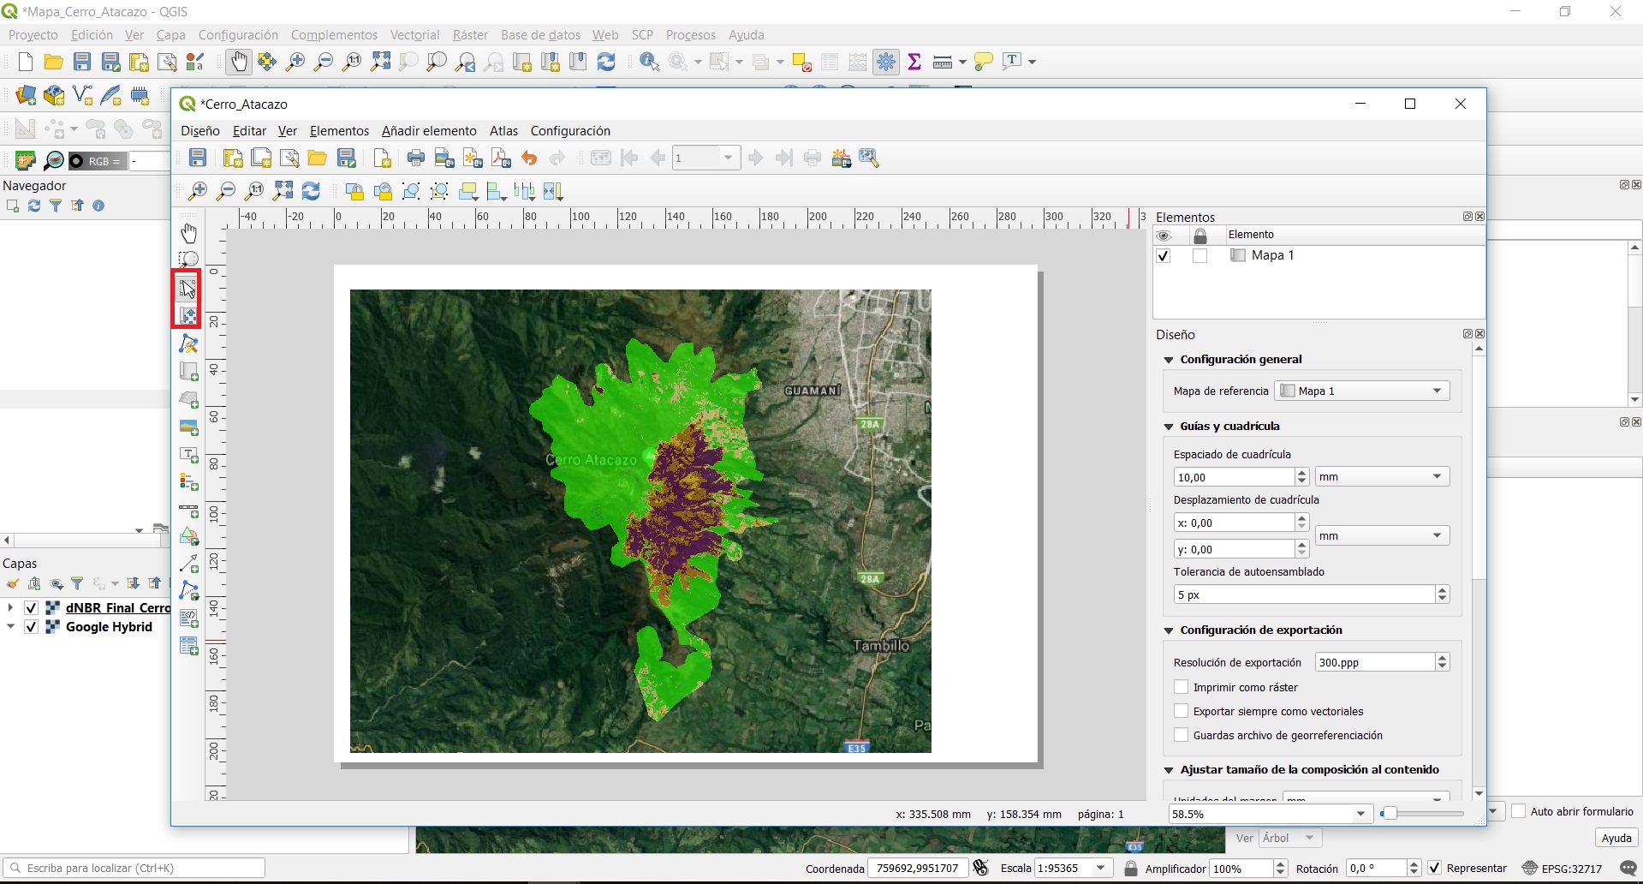The image size is (1643, 884).
Task: Click the layout Zoom to full extent icon
Action: [x=283, y=191]
